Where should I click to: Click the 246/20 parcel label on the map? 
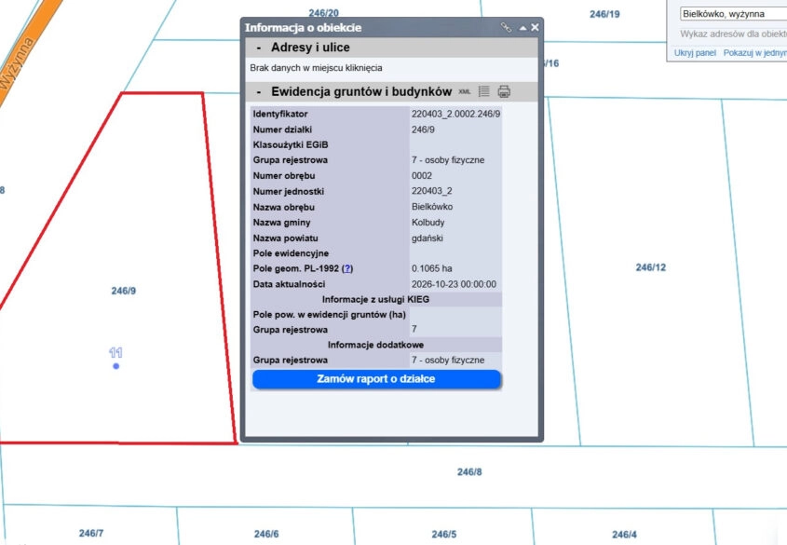324,12
